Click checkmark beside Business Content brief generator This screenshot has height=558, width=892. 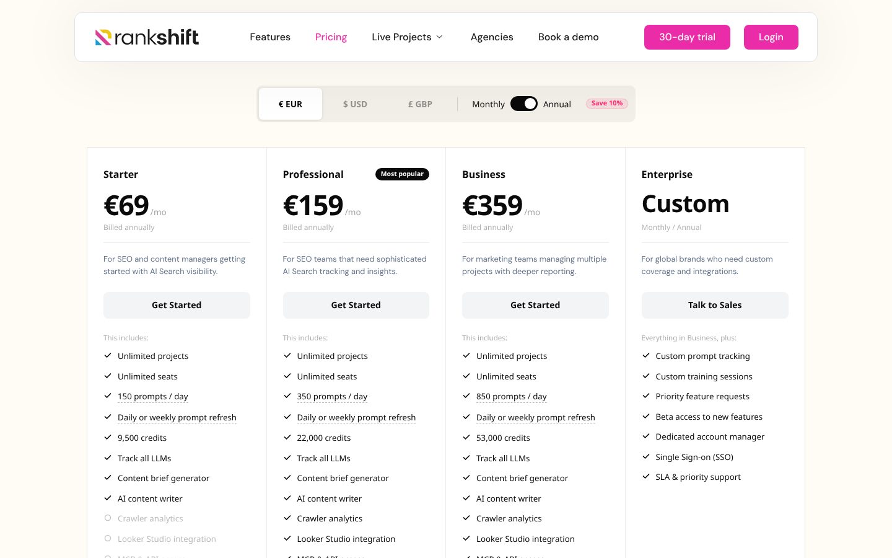(466, 477)
